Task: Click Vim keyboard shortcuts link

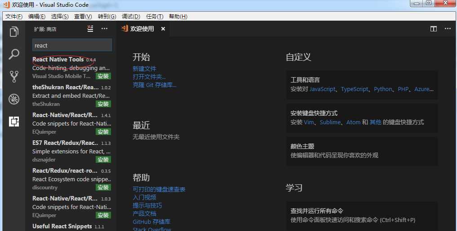Action: click(309, 122)
